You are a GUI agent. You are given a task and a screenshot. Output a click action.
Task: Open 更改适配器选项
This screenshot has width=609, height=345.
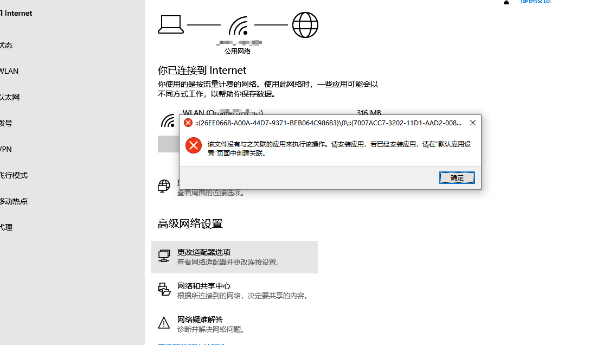pyautogui.click(x=234, y=257)
